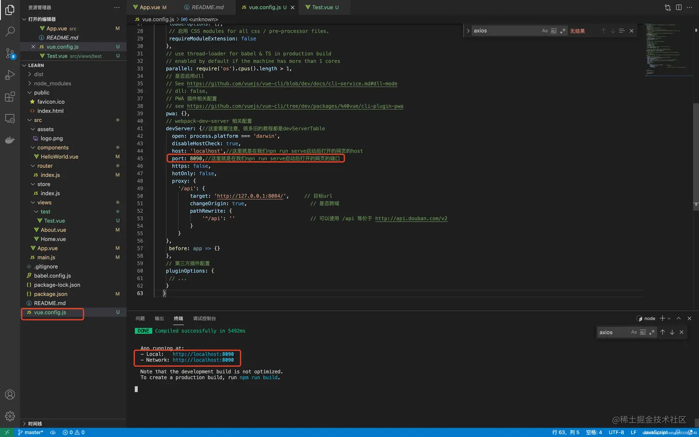Open editor more actions ellipsis

pyautogui.click(x=689, y=7)
